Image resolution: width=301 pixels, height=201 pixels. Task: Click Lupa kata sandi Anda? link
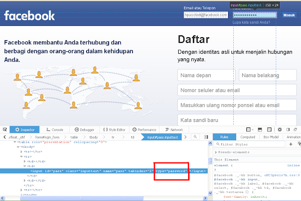[x=251, y=22]
